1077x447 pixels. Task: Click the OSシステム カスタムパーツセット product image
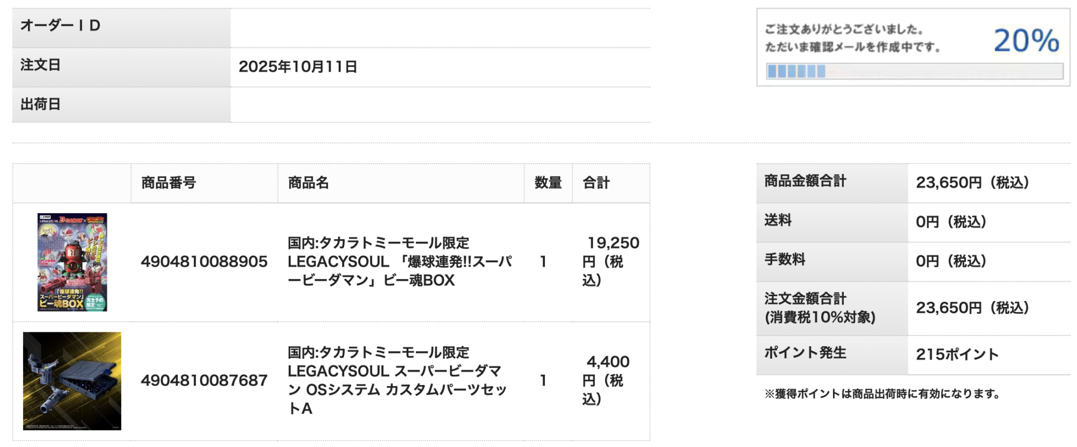(x=72, y=381)
